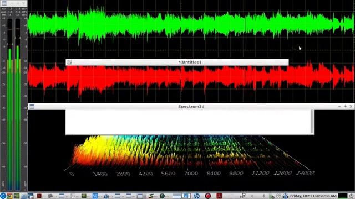Click the 5600 frequency axis label

168,174
